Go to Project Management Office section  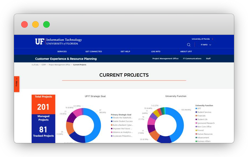165,58
